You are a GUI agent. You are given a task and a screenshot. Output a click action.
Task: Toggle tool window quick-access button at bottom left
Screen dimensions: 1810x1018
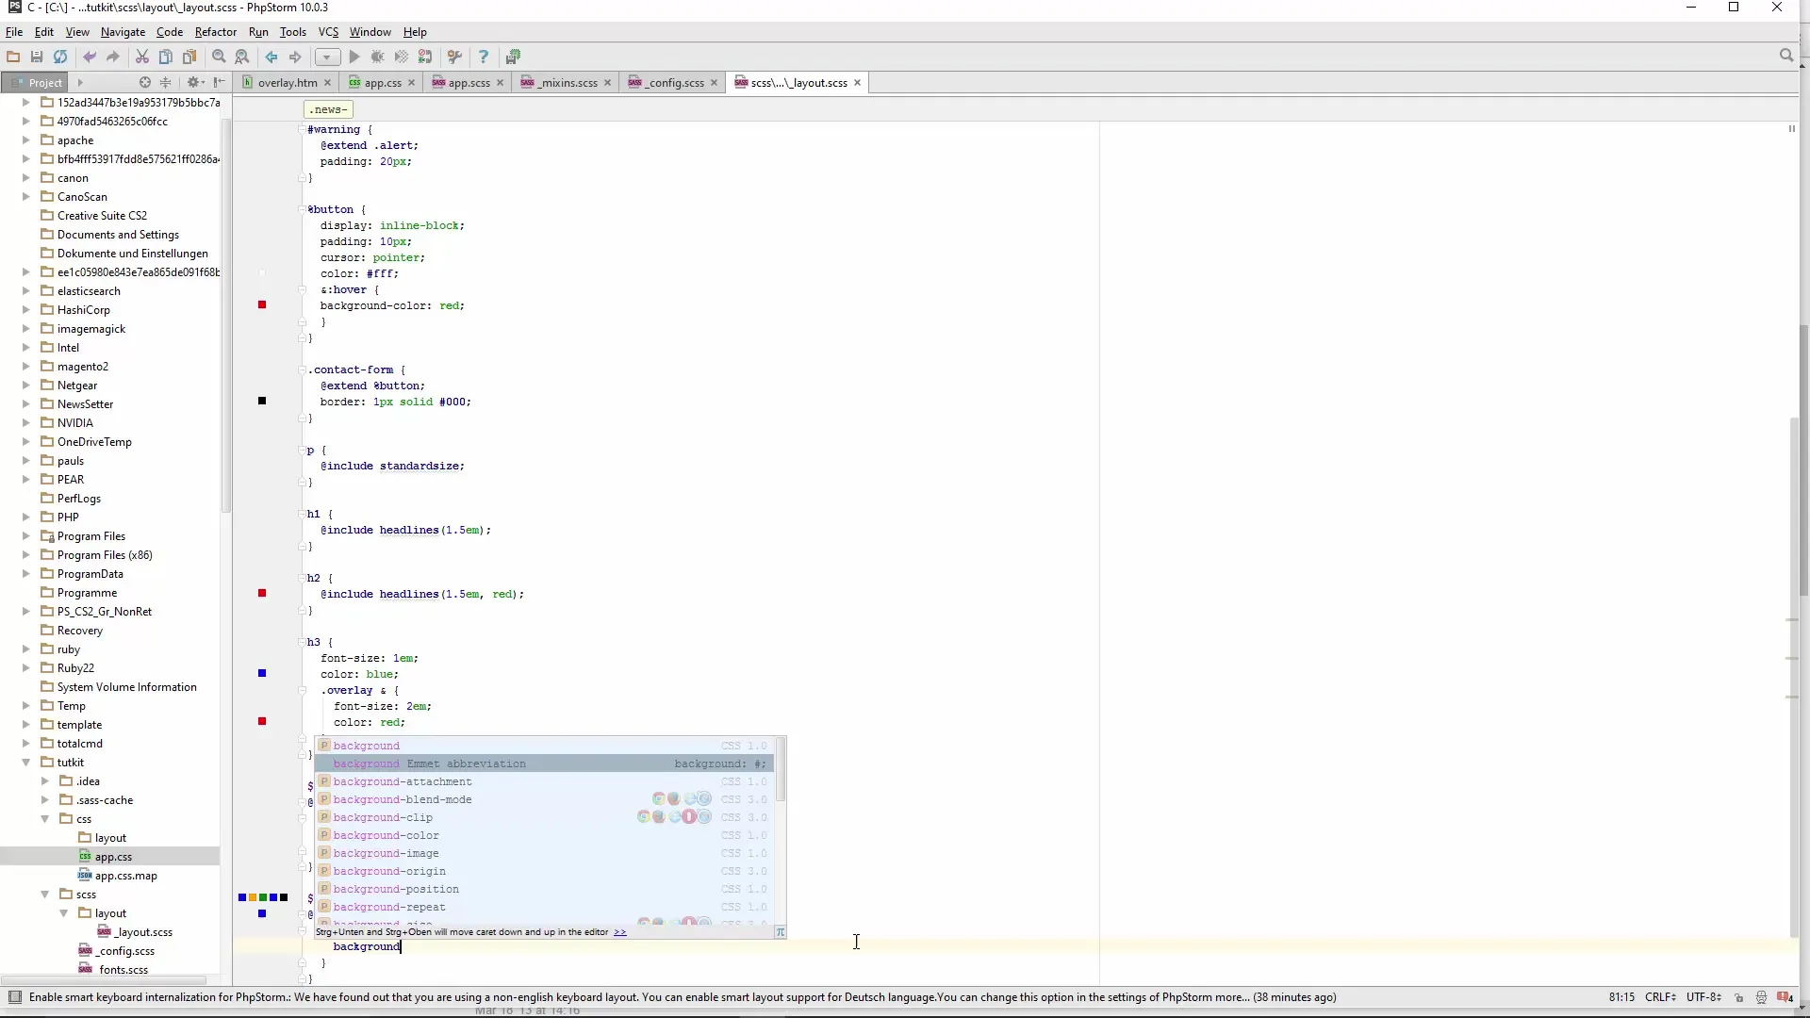[x=14, y=997]
